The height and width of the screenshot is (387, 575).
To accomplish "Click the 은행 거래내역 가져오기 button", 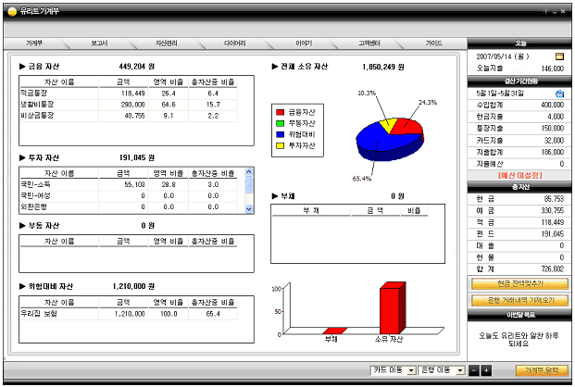I will [519, 301].
